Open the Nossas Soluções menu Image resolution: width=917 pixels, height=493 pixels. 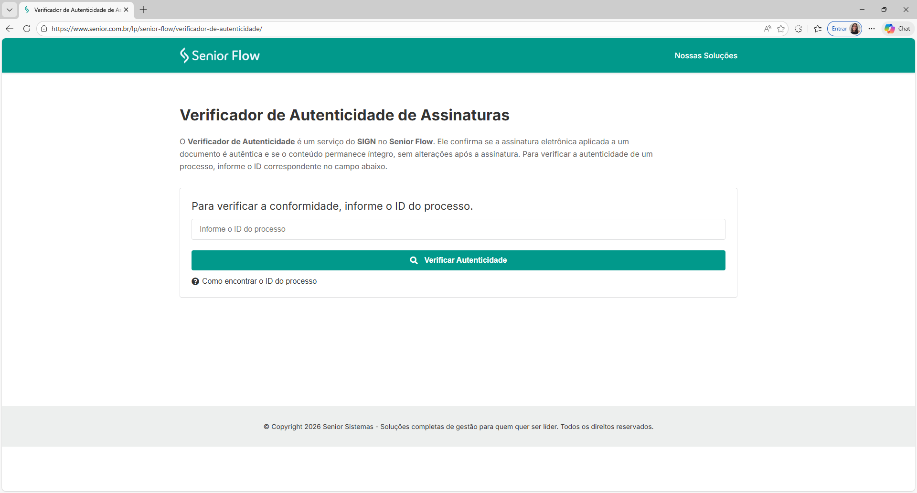706,55
